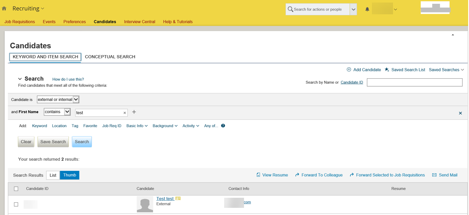Select the Keyword and Item Search tab
The width and height of the screenshot is (469, 215).
[45, 57]
